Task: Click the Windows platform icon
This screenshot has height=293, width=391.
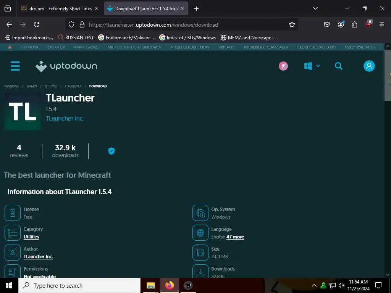Action: point(308,66)
